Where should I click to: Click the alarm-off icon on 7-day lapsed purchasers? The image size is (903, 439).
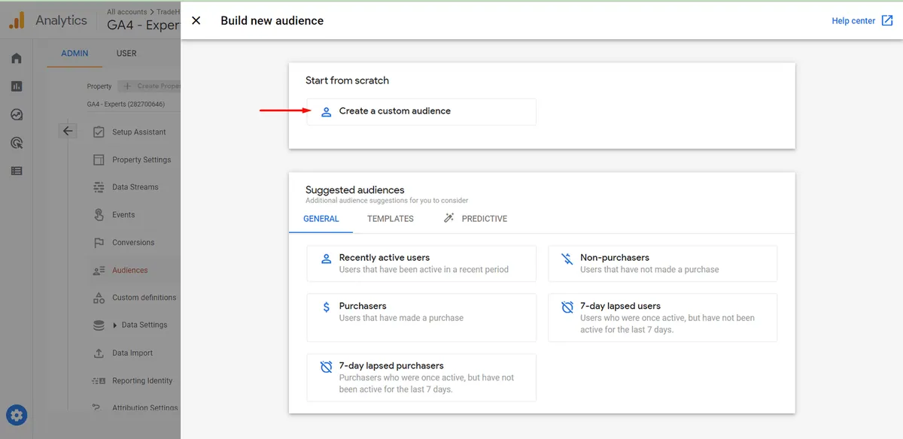click(326, 367)
